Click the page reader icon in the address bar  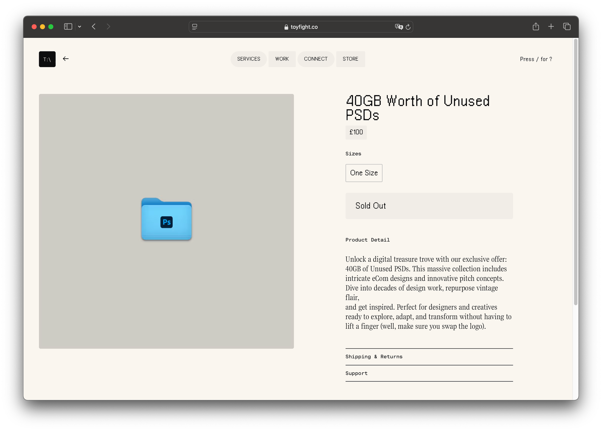click(x=195, y=27)
